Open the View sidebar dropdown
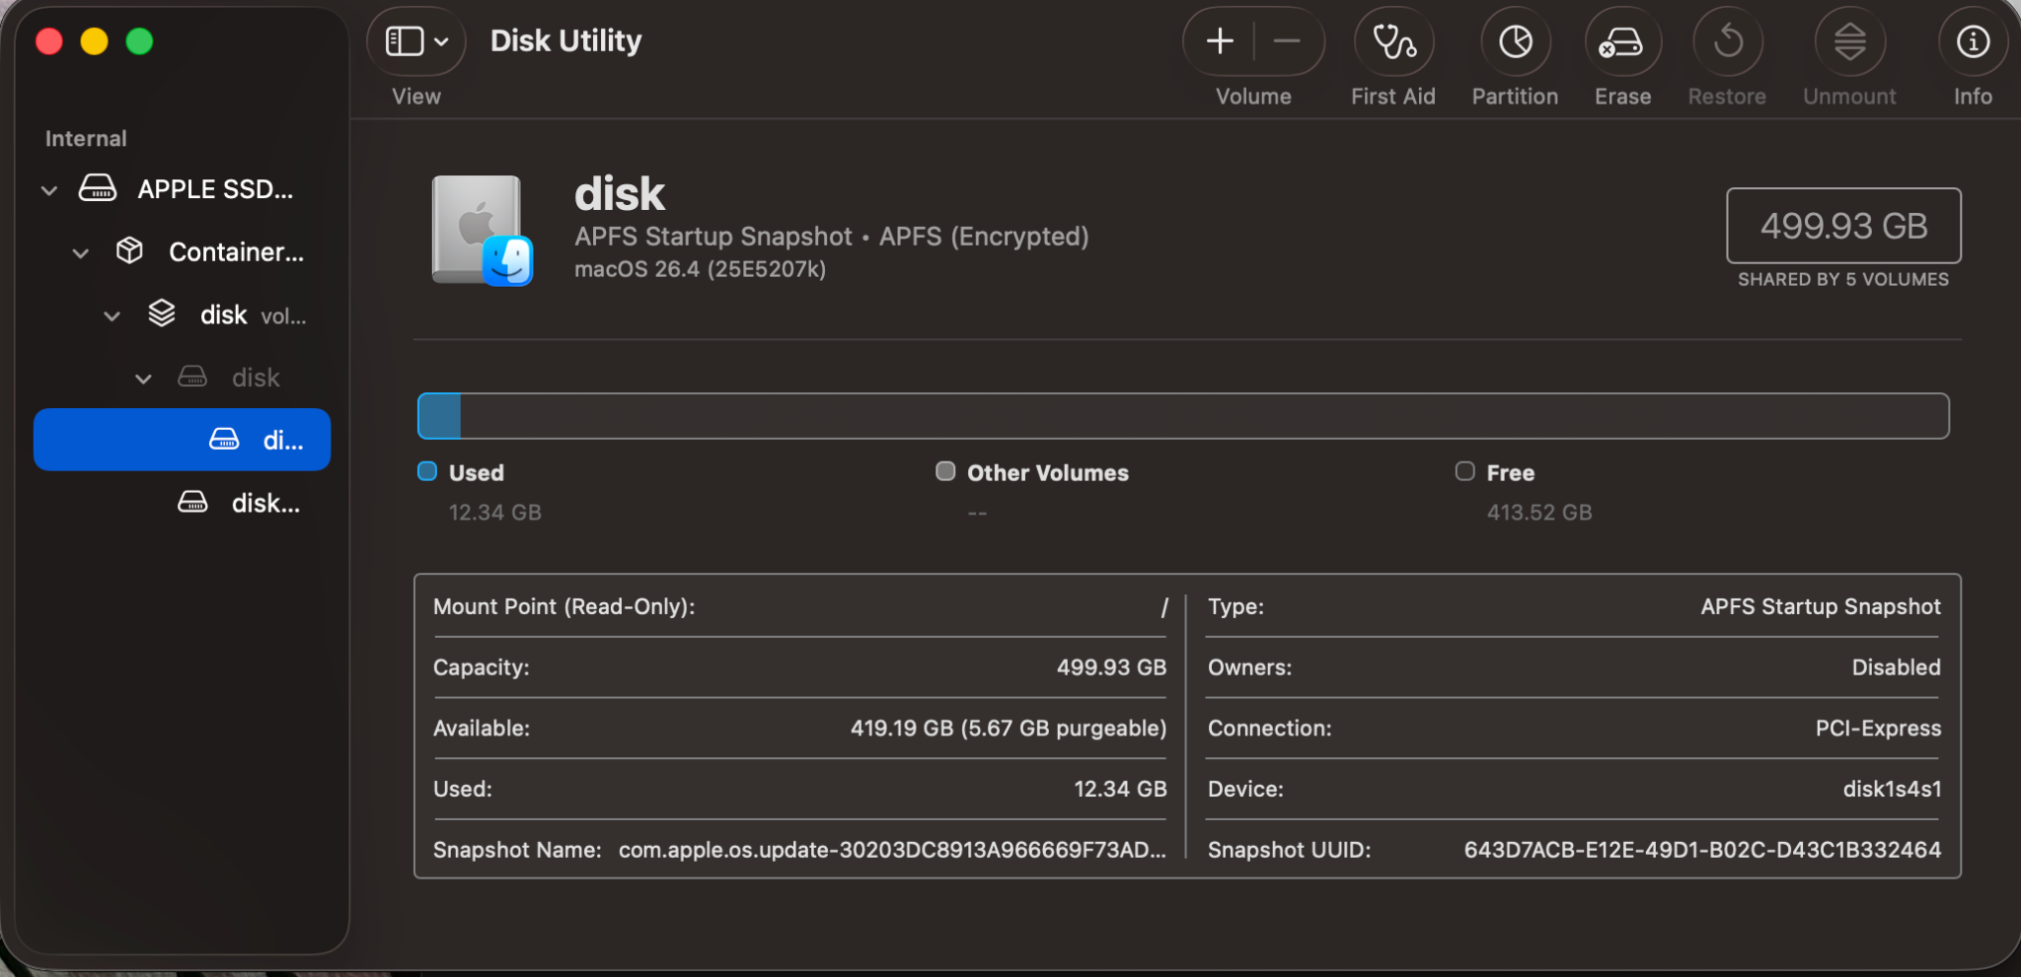 415,41
